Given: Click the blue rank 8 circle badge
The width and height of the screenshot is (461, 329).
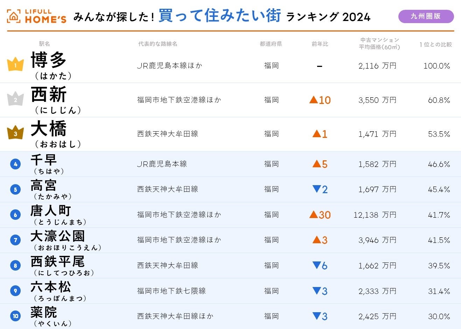Looking at the screenshot, I should pos(15,265).
